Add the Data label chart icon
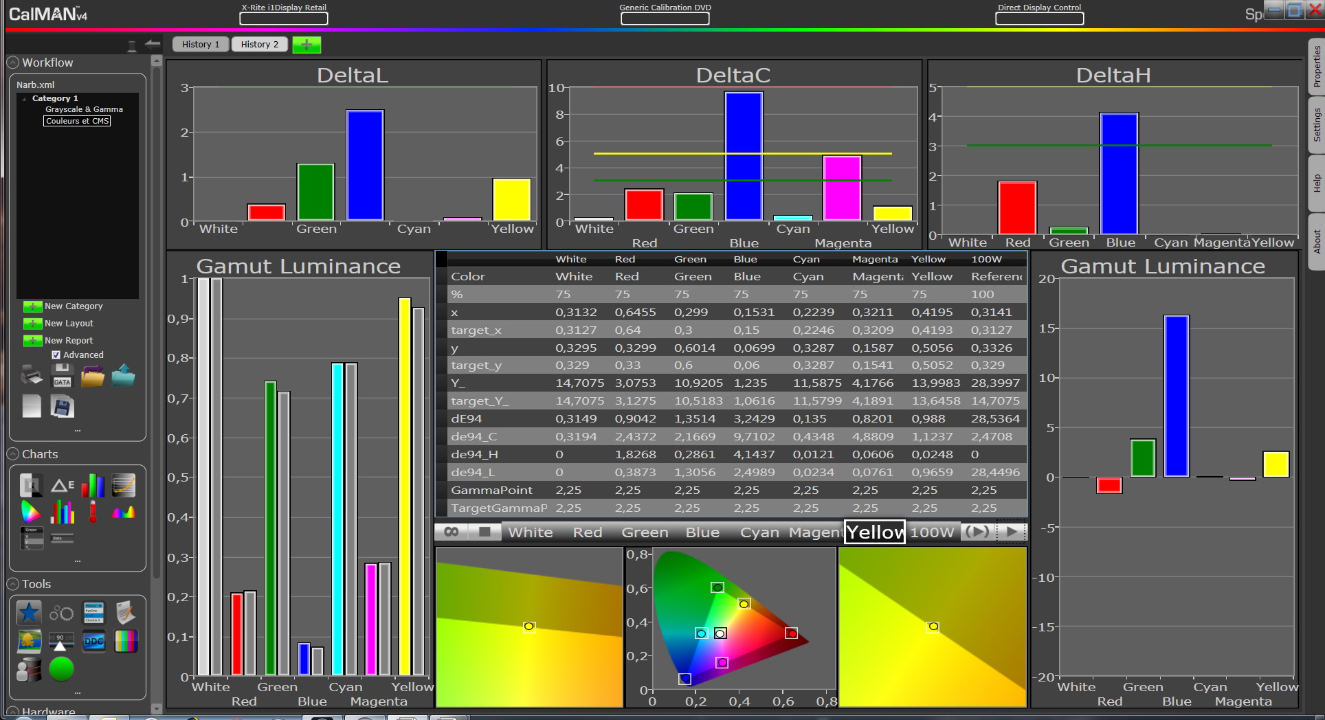The height and width of the screenshot is (720, 1325). pyautogui.click(x=62, y=538)
